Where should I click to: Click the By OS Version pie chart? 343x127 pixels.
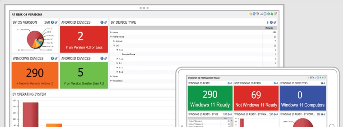[x=35, y=40]
